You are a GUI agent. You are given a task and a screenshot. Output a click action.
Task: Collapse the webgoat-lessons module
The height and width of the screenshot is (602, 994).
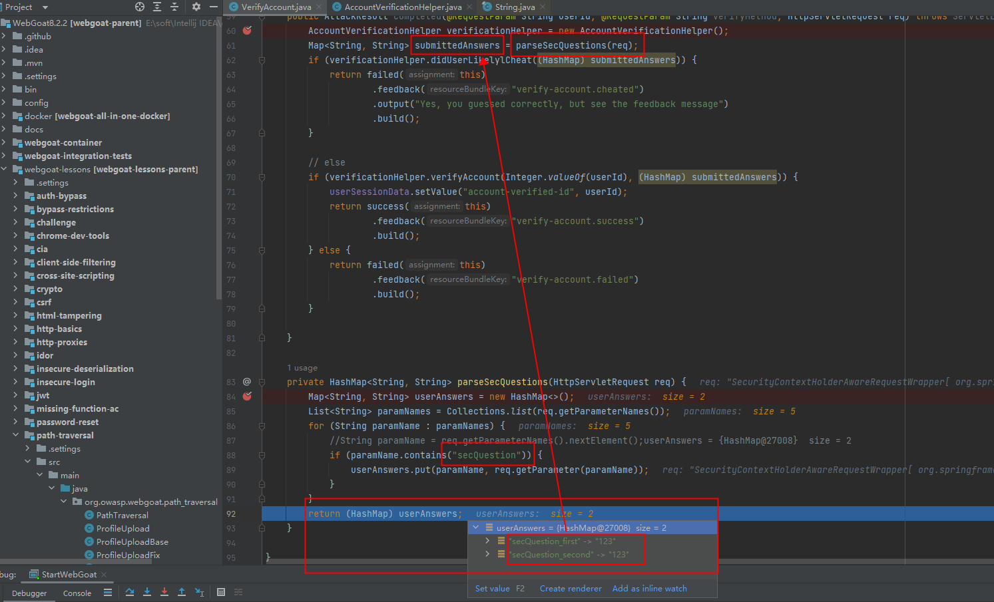click(x=5, y=169)
